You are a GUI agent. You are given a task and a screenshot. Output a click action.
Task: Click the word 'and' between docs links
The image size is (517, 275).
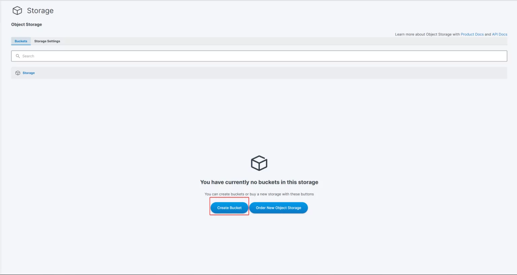(488, 34)
